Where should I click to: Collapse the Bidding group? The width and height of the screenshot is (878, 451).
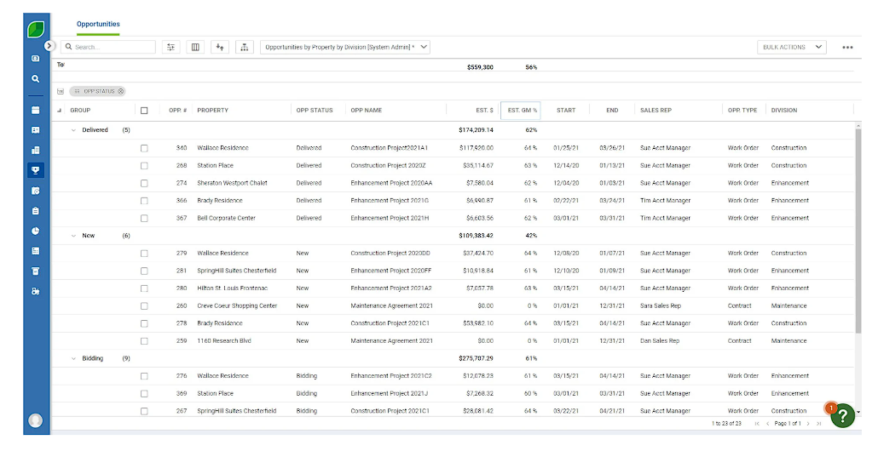pos(74,359)
